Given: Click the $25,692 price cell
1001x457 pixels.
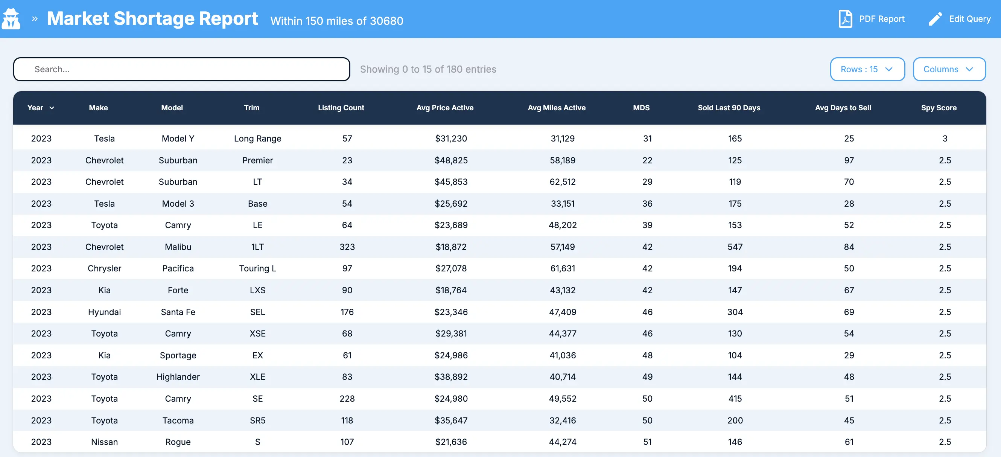Looking at the screenshot, I should click(x=451, y=204).
